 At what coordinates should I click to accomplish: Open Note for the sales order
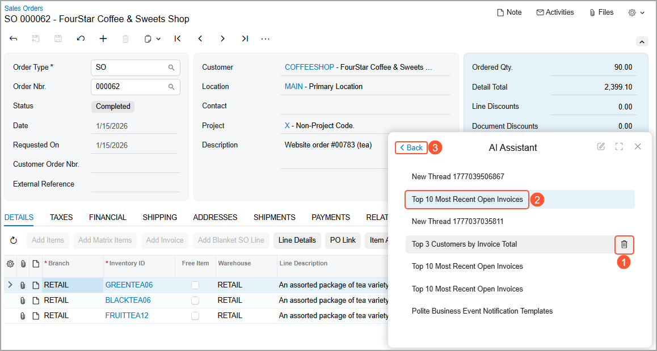tap(509, 12)
